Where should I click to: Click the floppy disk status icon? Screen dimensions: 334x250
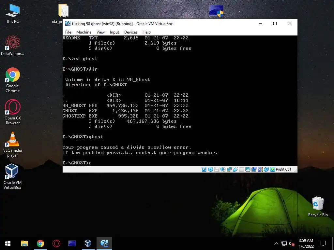pos(217,169)
